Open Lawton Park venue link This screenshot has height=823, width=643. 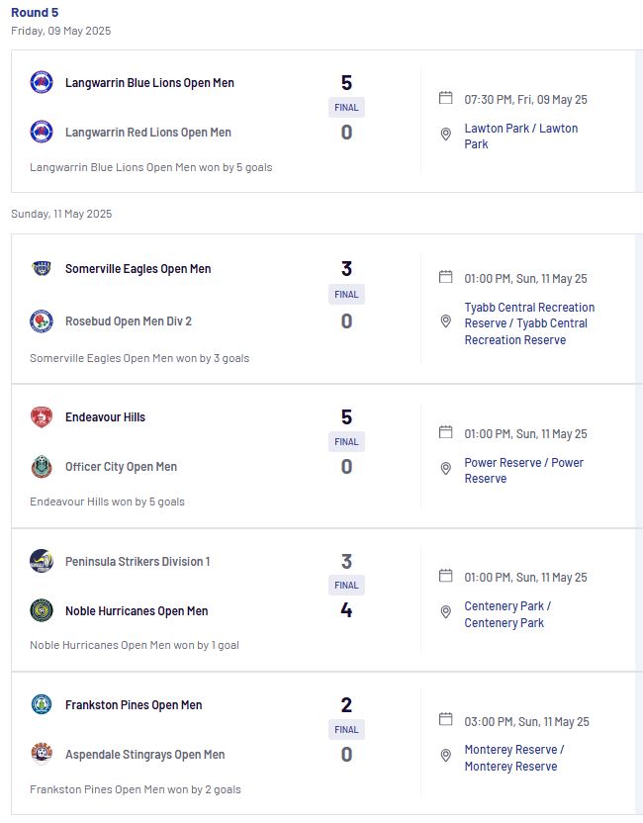pos(520,136)
